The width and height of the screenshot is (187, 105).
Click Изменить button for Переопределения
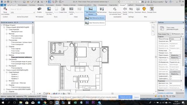(x=175, y=55)
